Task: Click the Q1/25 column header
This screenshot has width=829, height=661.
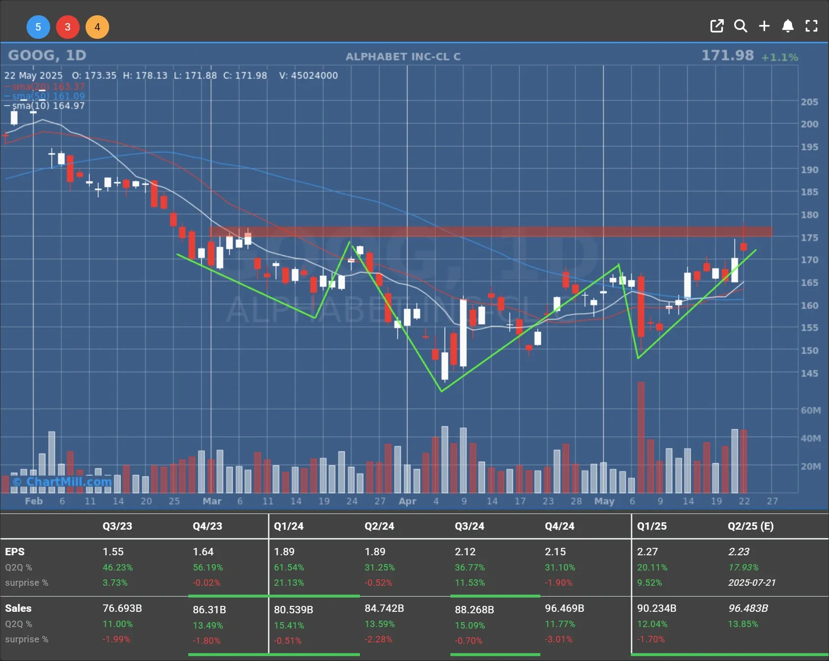Action: pos(652,526)
